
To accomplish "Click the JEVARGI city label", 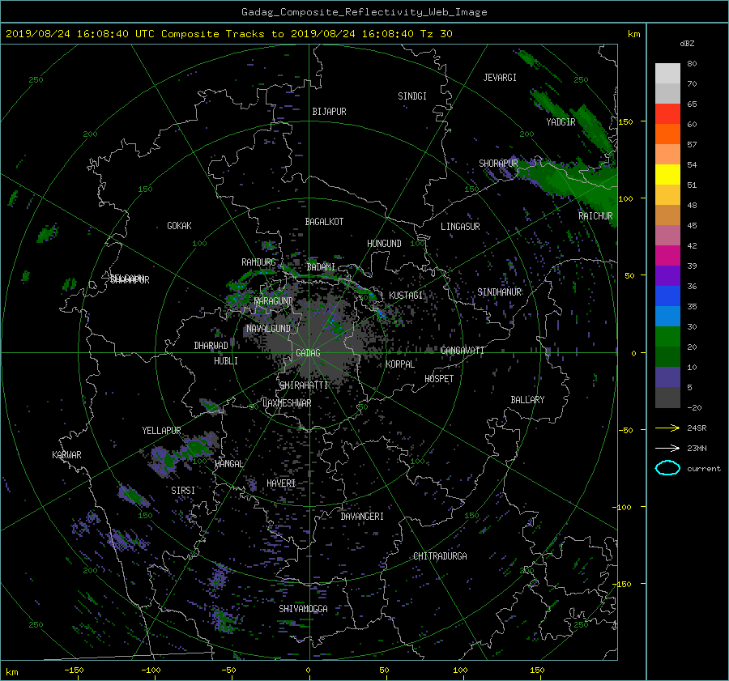I will click(500, 78).
